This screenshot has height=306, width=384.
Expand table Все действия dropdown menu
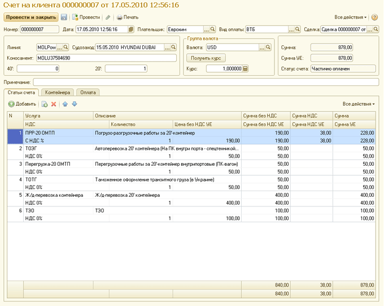[x=359, y=104]
